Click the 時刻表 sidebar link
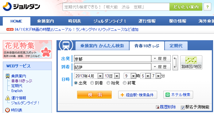The width and height of the screenshot is (214, 113). (17, 110)
